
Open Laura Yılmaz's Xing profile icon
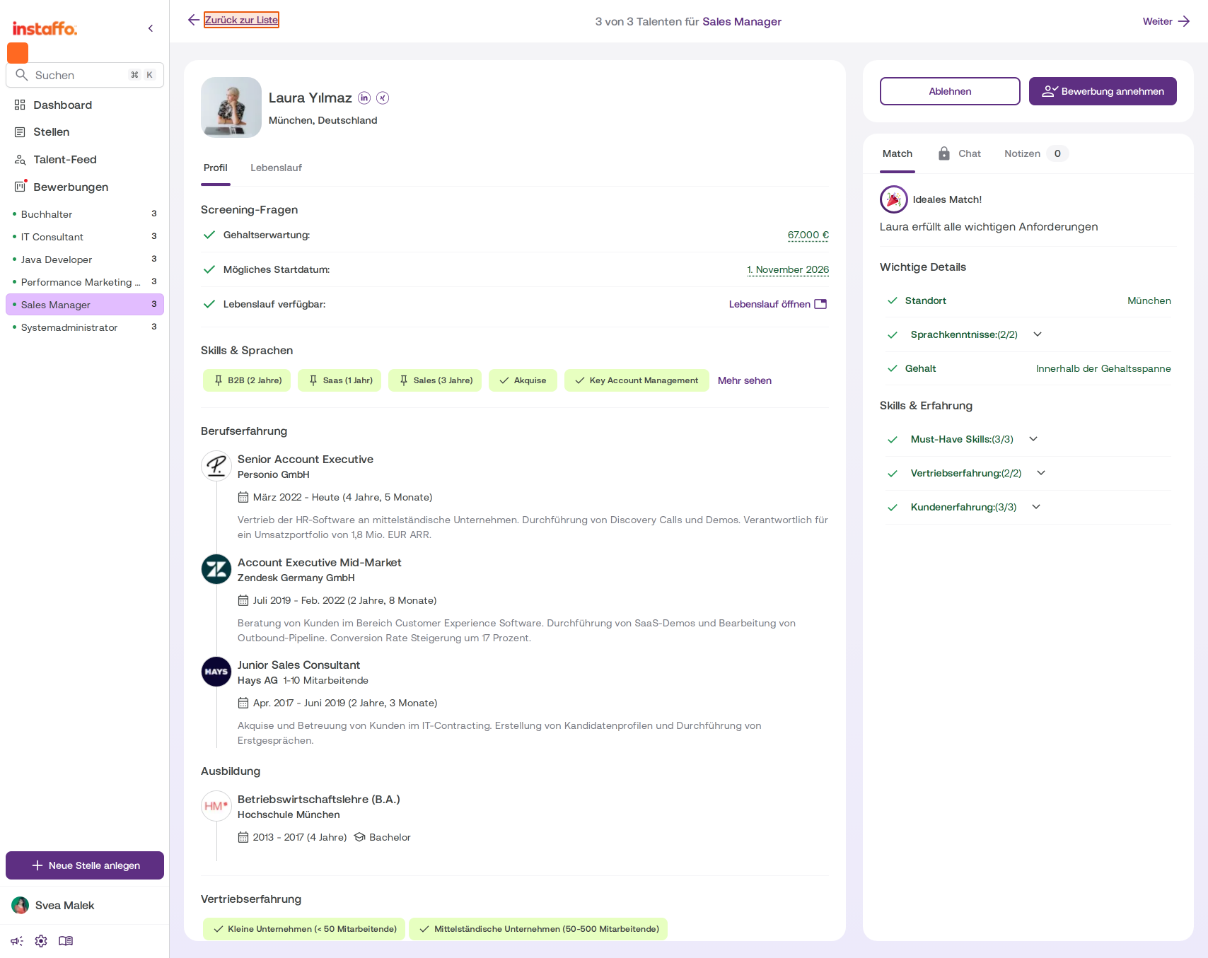(383, 98)
